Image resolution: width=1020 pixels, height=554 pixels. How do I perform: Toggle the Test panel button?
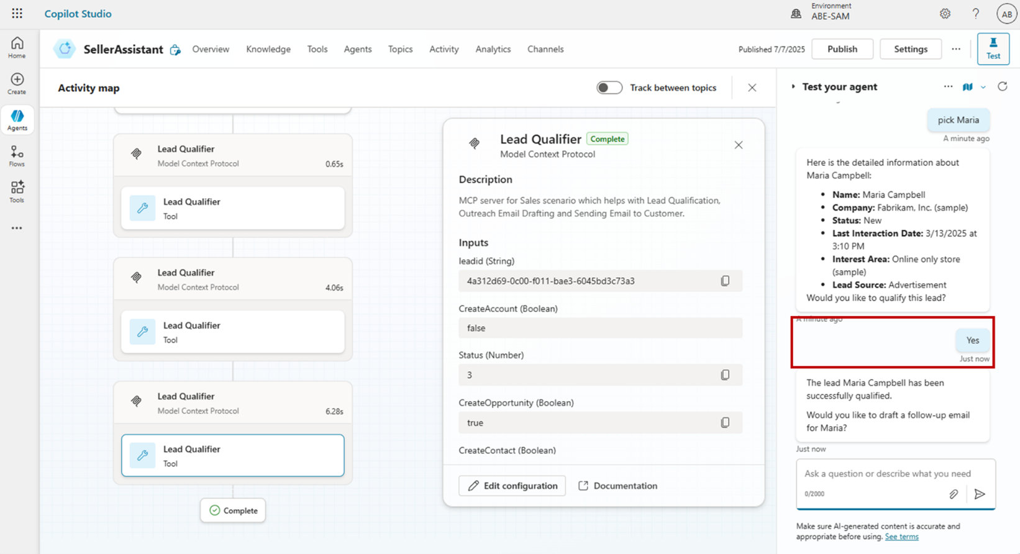993,48
